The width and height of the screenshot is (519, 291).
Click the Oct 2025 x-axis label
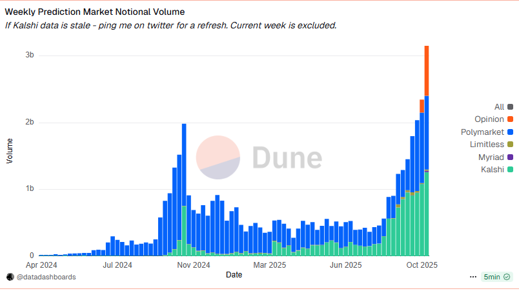422,265
